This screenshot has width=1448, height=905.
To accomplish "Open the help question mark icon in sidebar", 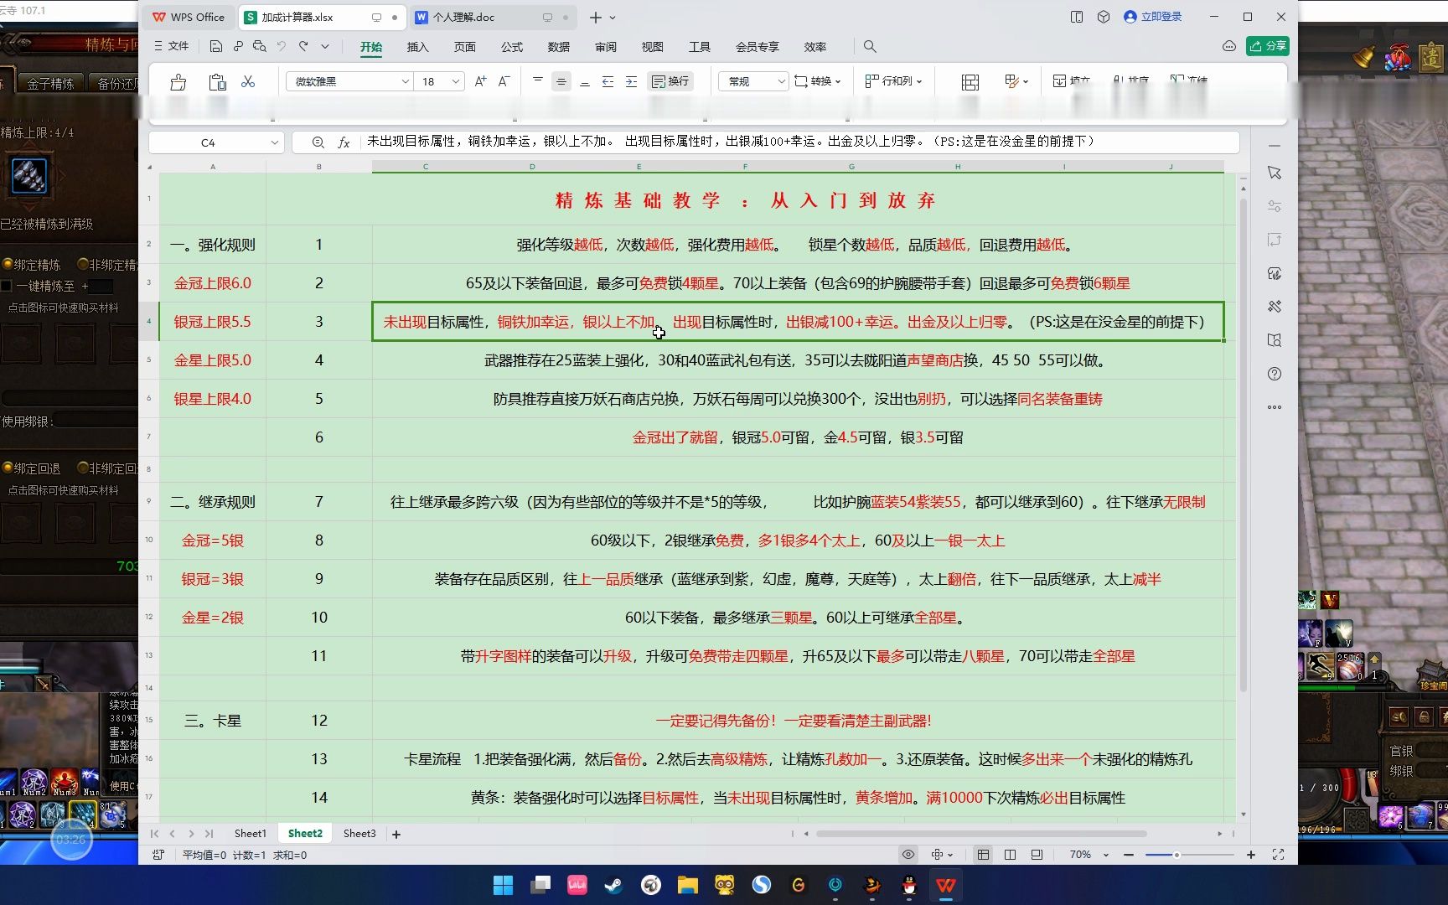I will pos(1275,374).
